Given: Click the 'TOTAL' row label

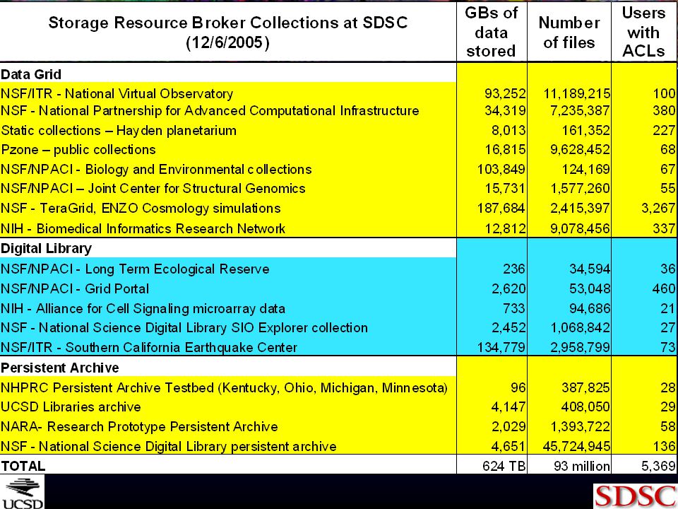Looking at the screenshot, I should click(23, 466).
